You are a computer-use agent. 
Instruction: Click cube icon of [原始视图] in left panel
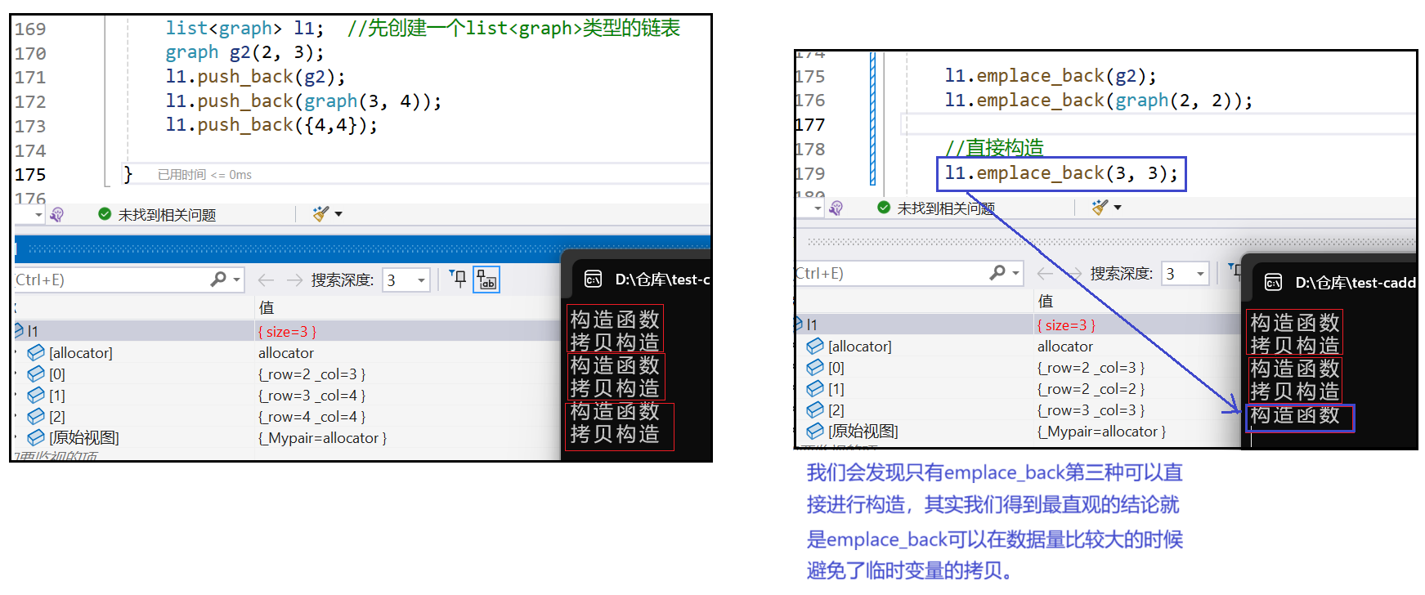(x=36, y=437)
